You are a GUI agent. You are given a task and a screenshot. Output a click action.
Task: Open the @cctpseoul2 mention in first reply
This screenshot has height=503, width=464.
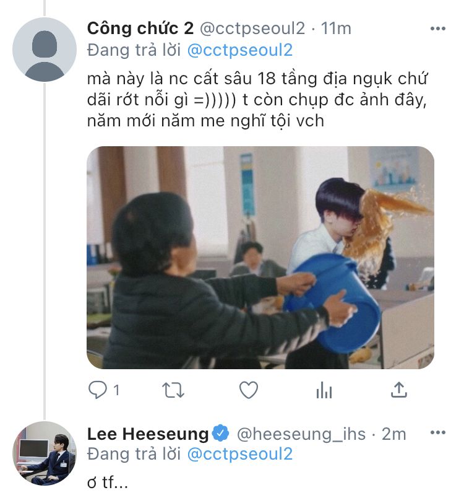tap(239, 50)
